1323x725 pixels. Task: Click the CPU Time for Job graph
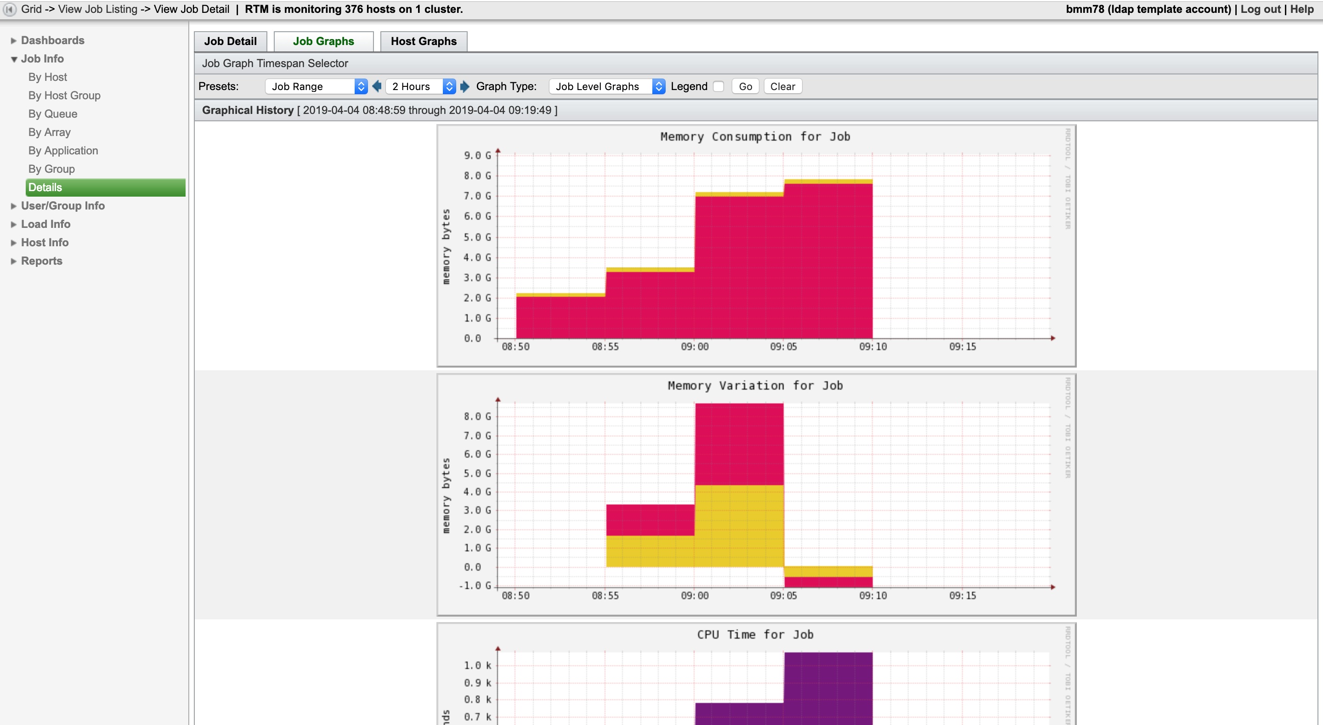[756, 674]
